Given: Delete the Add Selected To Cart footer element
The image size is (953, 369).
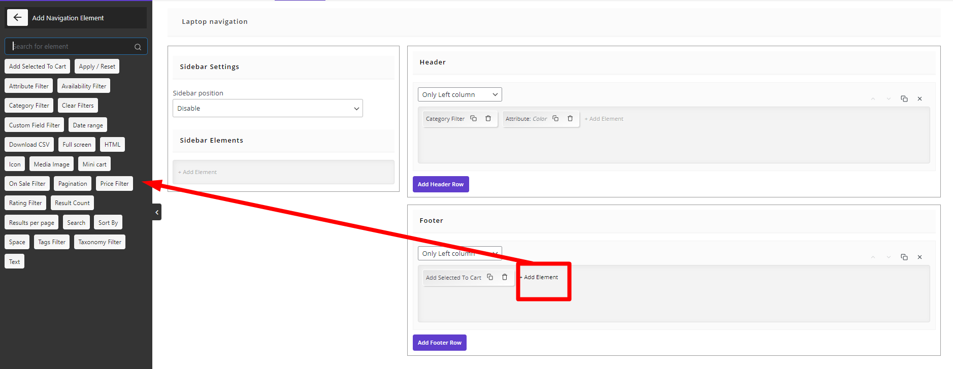Looking at the screenshot, I should pos(505,277).
